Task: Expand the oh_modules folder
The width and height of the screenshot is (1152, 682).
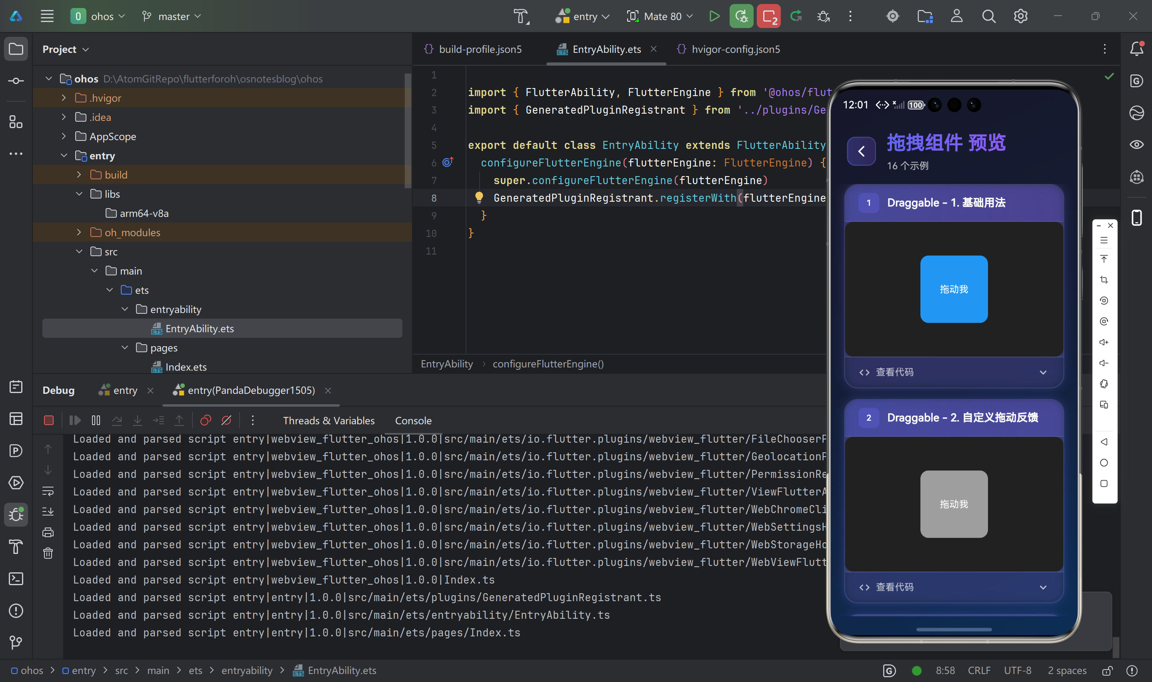Action: tap(79, 233)
